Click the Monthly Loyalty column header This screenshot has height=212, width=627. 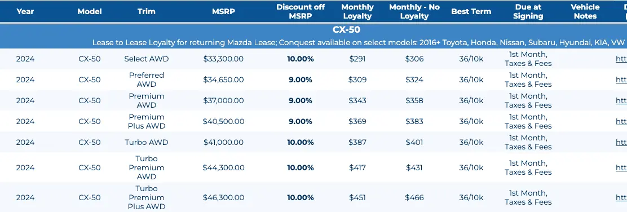pos(357,12)
